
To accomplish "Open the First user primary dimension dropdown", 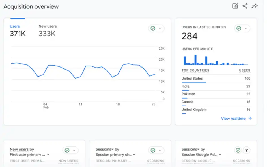I will [48, 154].
